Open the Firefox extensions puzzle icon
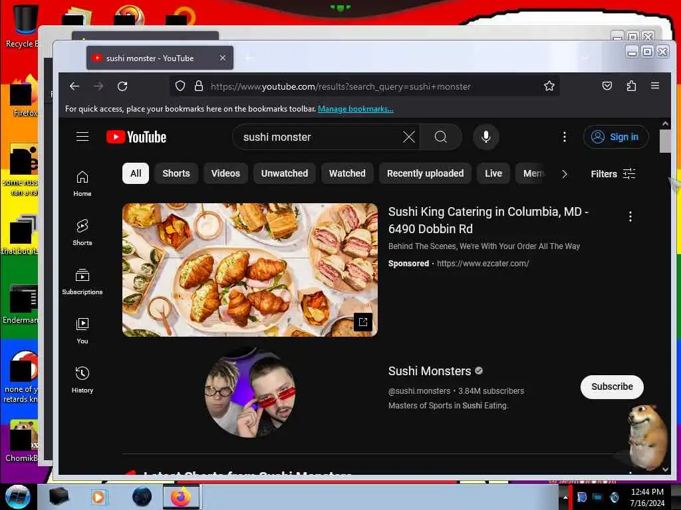 pyautogui.click(x=631, y=86)
